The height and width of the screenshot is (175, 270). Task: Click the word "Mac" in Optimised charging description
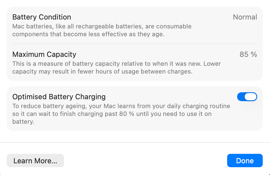point(161,106)
